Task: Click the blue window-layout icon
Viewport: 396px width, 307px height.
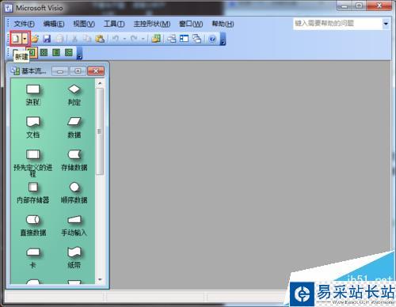Action: [184, 39]
